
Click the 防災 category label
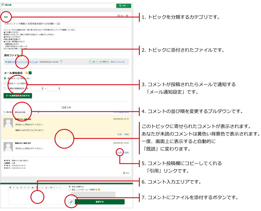[x=6, y=17]
